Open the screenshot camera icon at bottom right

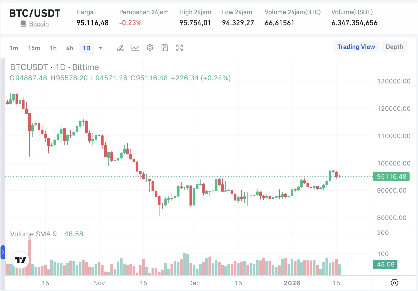point(394,283)
